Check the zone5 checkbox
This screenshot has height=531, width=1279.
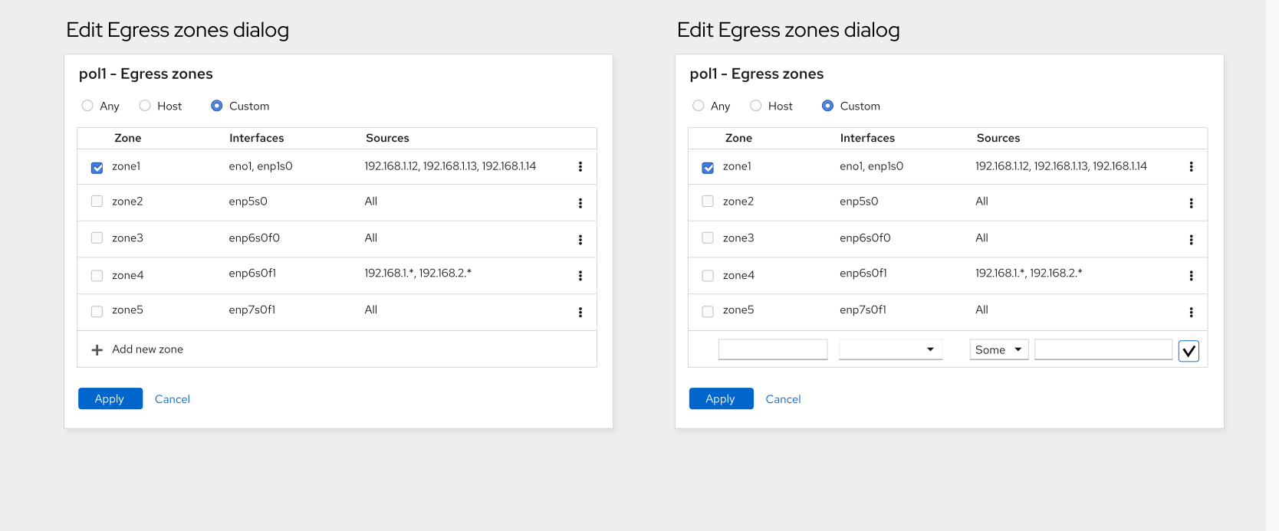(97, 310)
